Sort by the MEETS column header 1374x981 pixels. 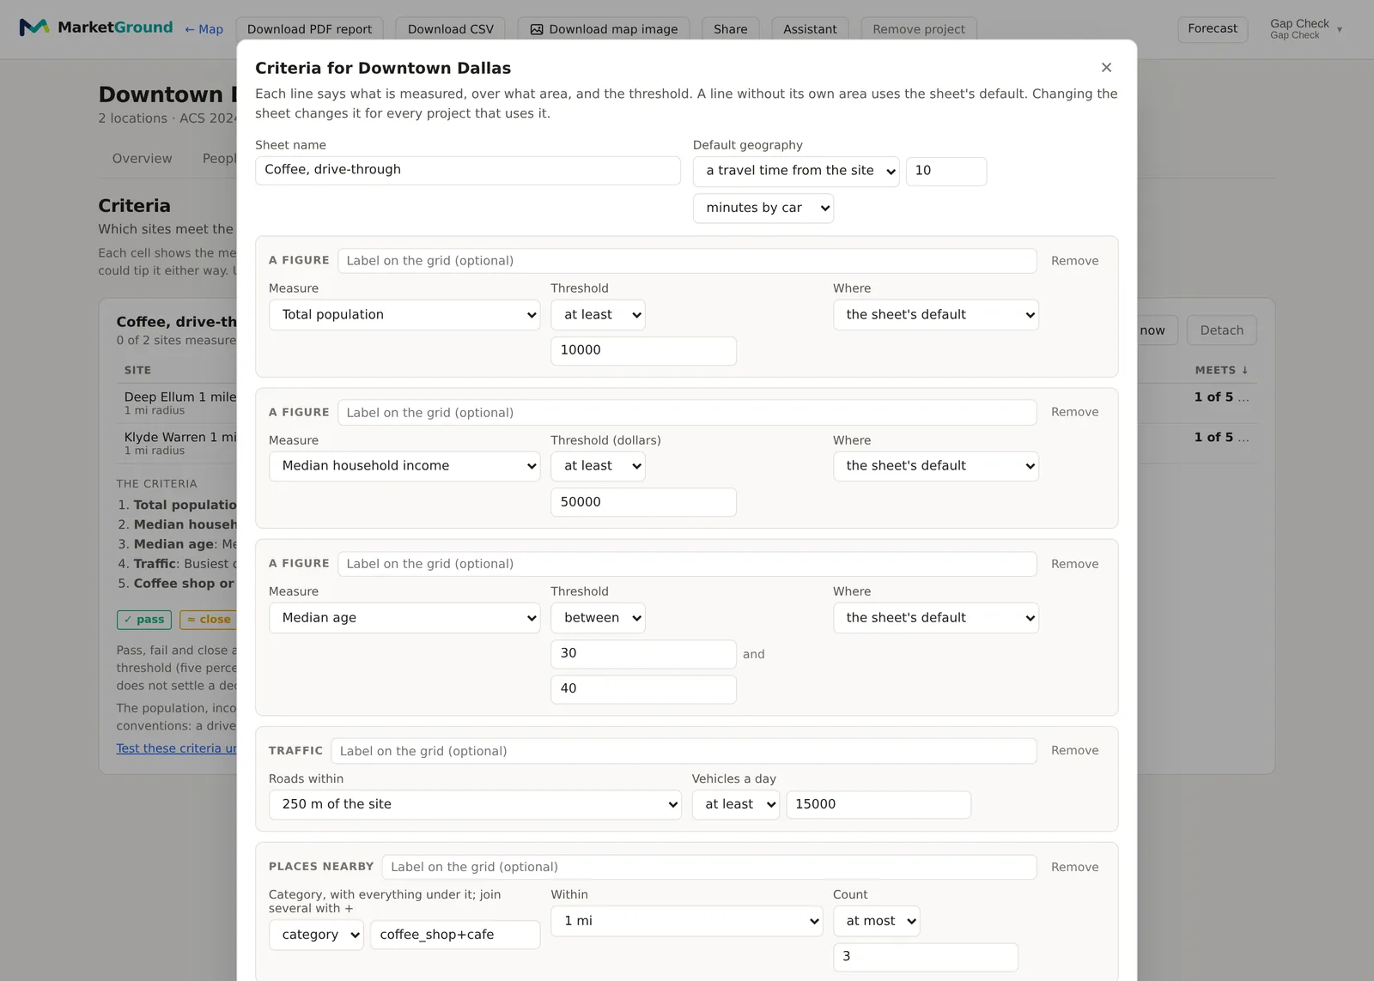click(x=1221, y=370)
